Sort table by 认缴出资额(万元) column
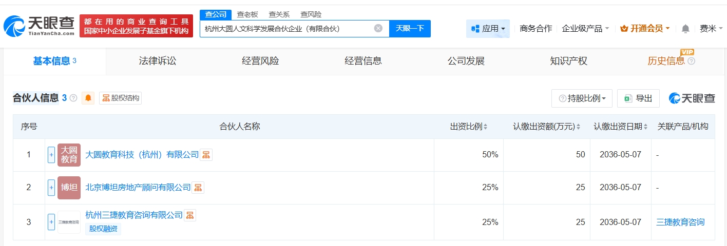Viewport: 727px width, 246px height. click(x=578, y=127)
